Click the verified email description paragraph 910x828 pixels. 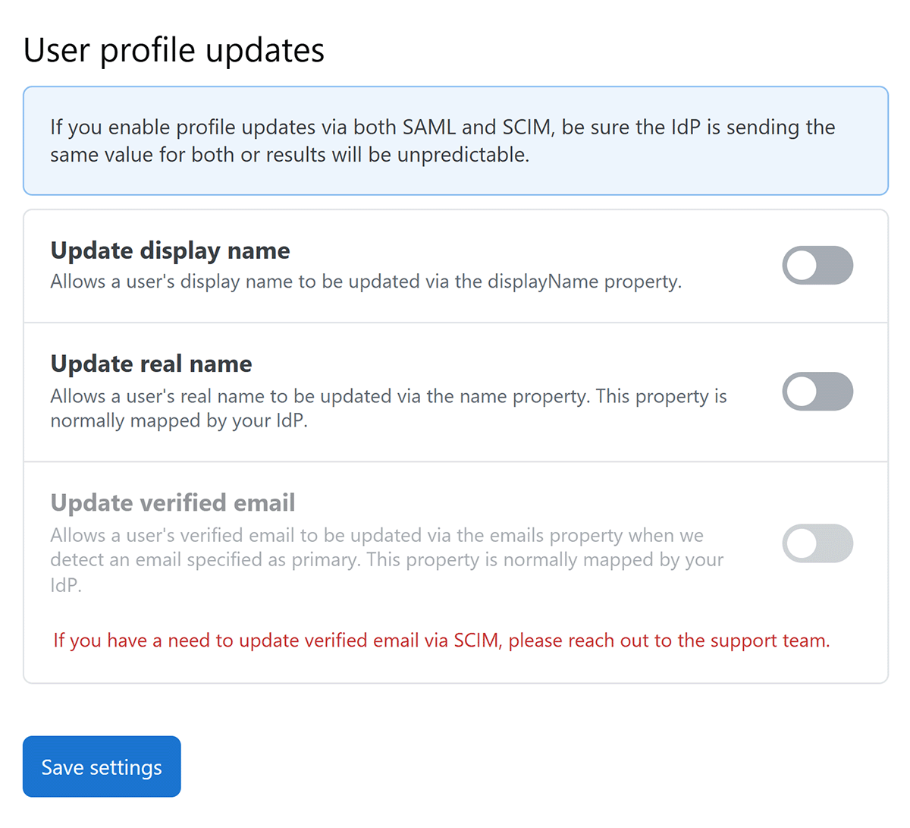387,559
